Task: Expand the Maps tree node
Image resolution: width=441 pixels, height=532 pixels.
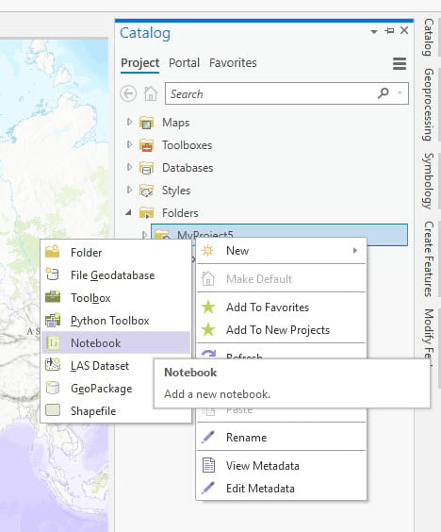Action: [129, 122]
